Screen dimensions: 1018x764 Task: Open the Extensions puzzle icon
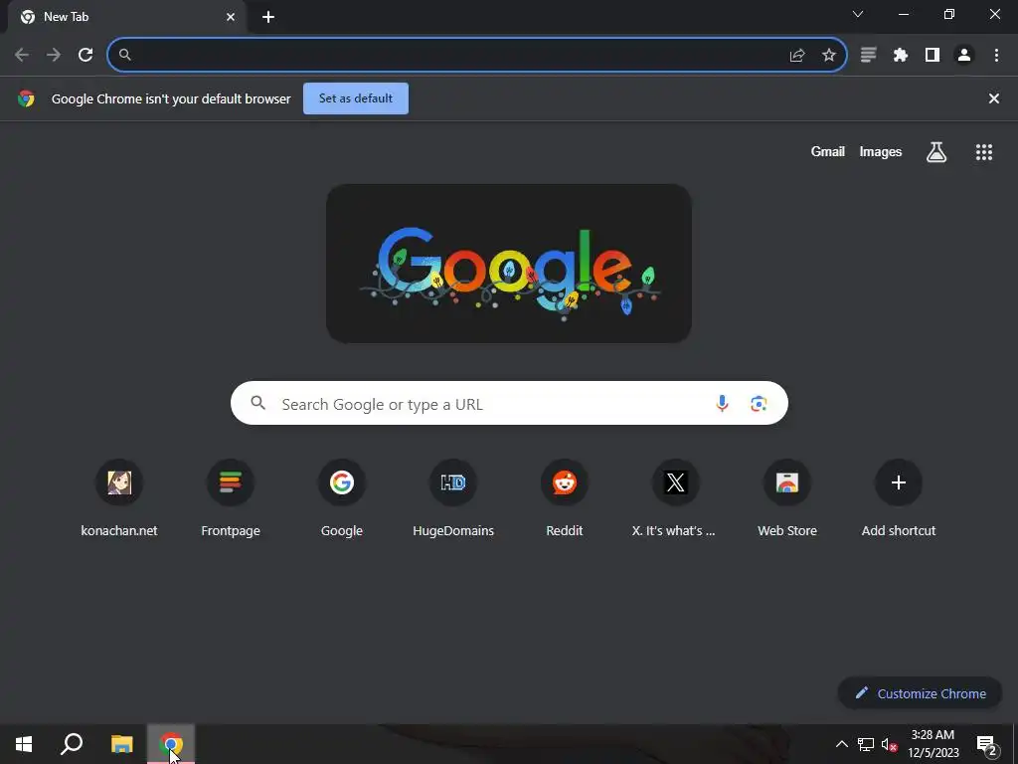pyautogui.click(x=901, y=55)
